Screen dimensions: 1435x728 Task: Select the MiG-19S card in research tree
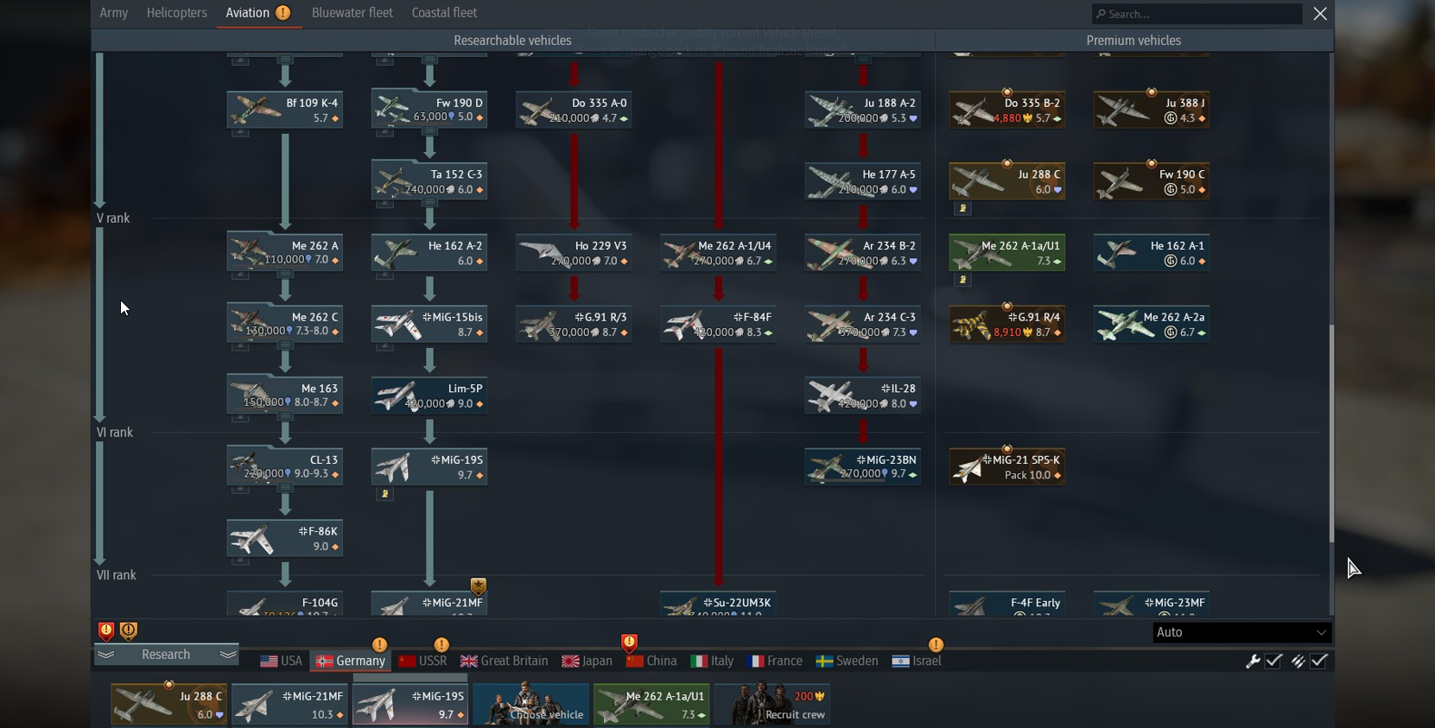(x=429, y=467)
